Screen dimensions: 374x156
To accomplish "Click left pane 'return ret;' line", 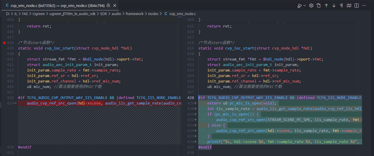I will click(39, 26).
